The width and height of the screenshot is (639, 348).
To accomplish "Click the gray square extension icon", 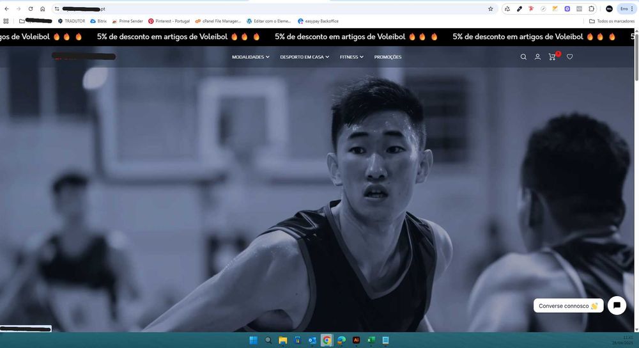I will (x=579, y=8).
